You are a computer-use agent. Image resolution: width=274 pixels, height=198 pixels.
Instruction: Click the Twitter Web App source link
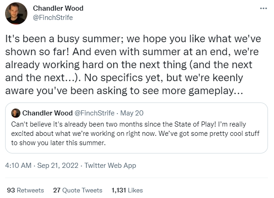coord(110,166)
